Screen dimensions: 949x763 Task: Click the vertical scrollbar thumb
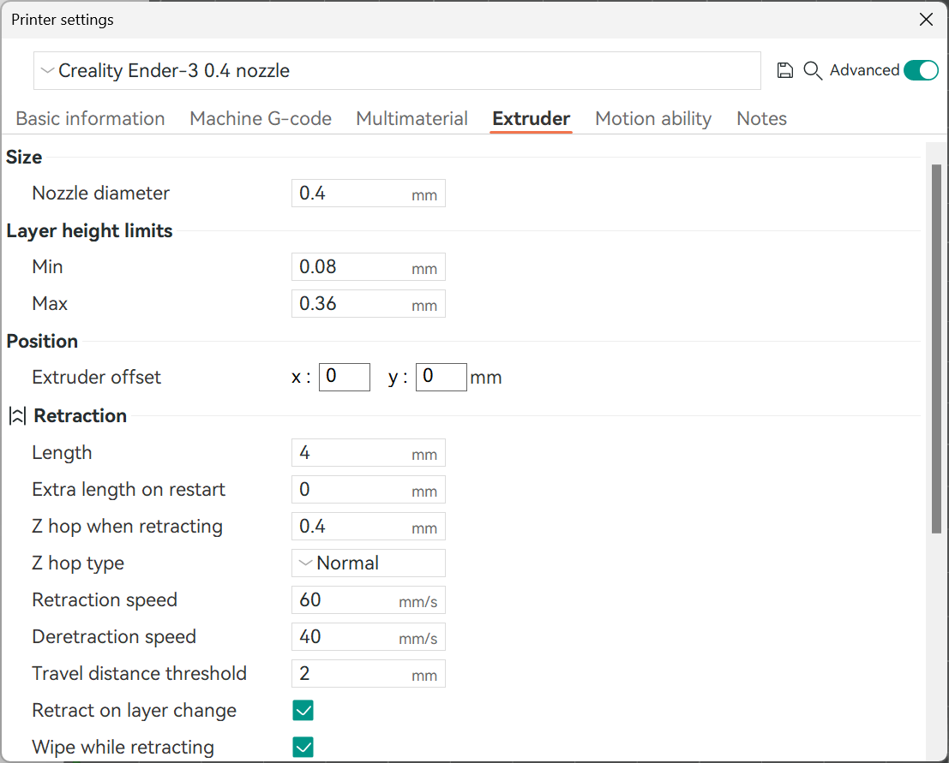coord(936,349)
